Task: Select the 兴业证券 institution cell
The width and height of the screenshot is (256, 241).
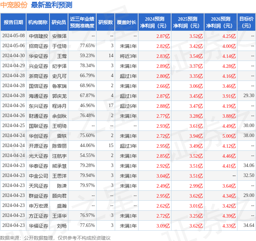Action: [x=38, y=66]
